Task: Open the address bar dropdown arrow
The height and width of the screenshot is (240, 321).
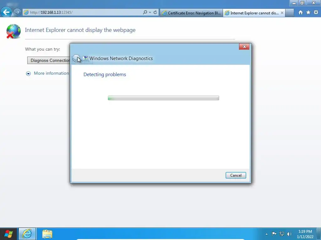Action: tap(150, 12)
